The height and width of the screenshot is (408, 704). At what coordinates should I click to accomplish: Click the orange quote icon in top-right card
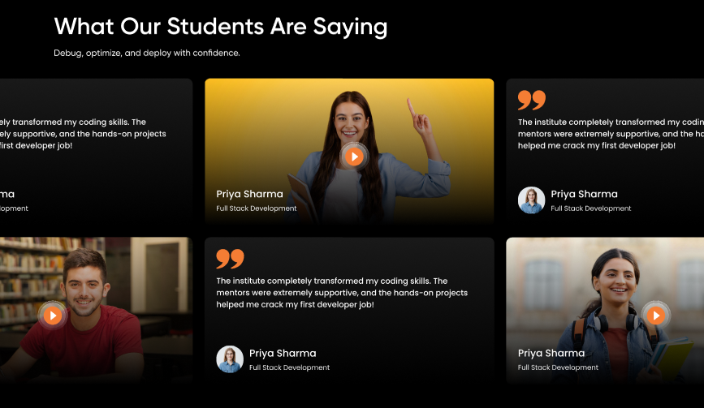click(x=532, y=100)
